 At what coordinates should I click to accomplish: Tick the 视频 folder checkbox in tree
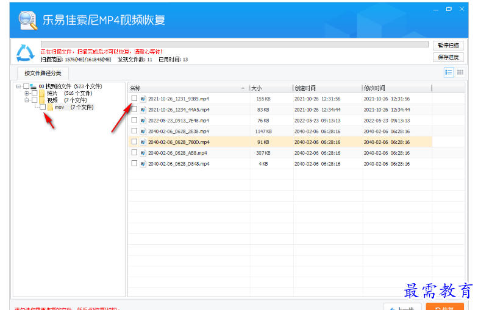click(x=34, y=100)
